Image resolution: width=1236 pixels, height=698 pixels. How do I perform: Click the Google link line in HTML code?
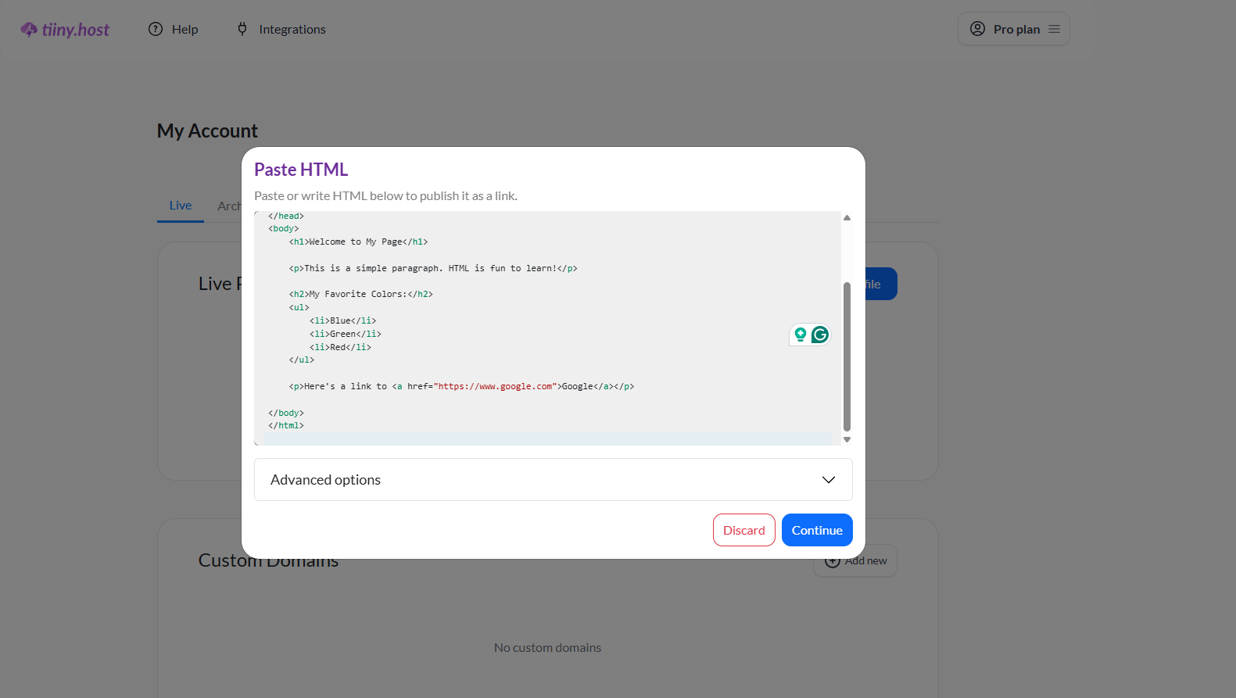point(461,387)
